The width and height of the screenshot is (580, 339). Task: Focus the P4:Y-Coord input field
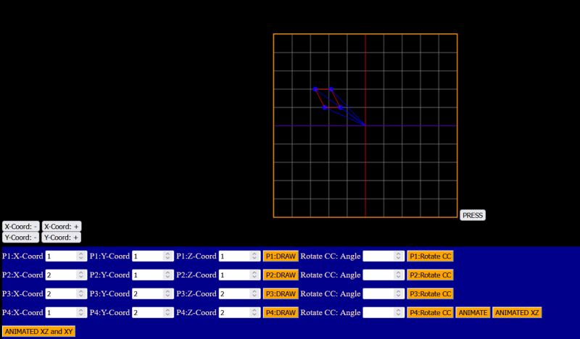(x=153, y=313)
